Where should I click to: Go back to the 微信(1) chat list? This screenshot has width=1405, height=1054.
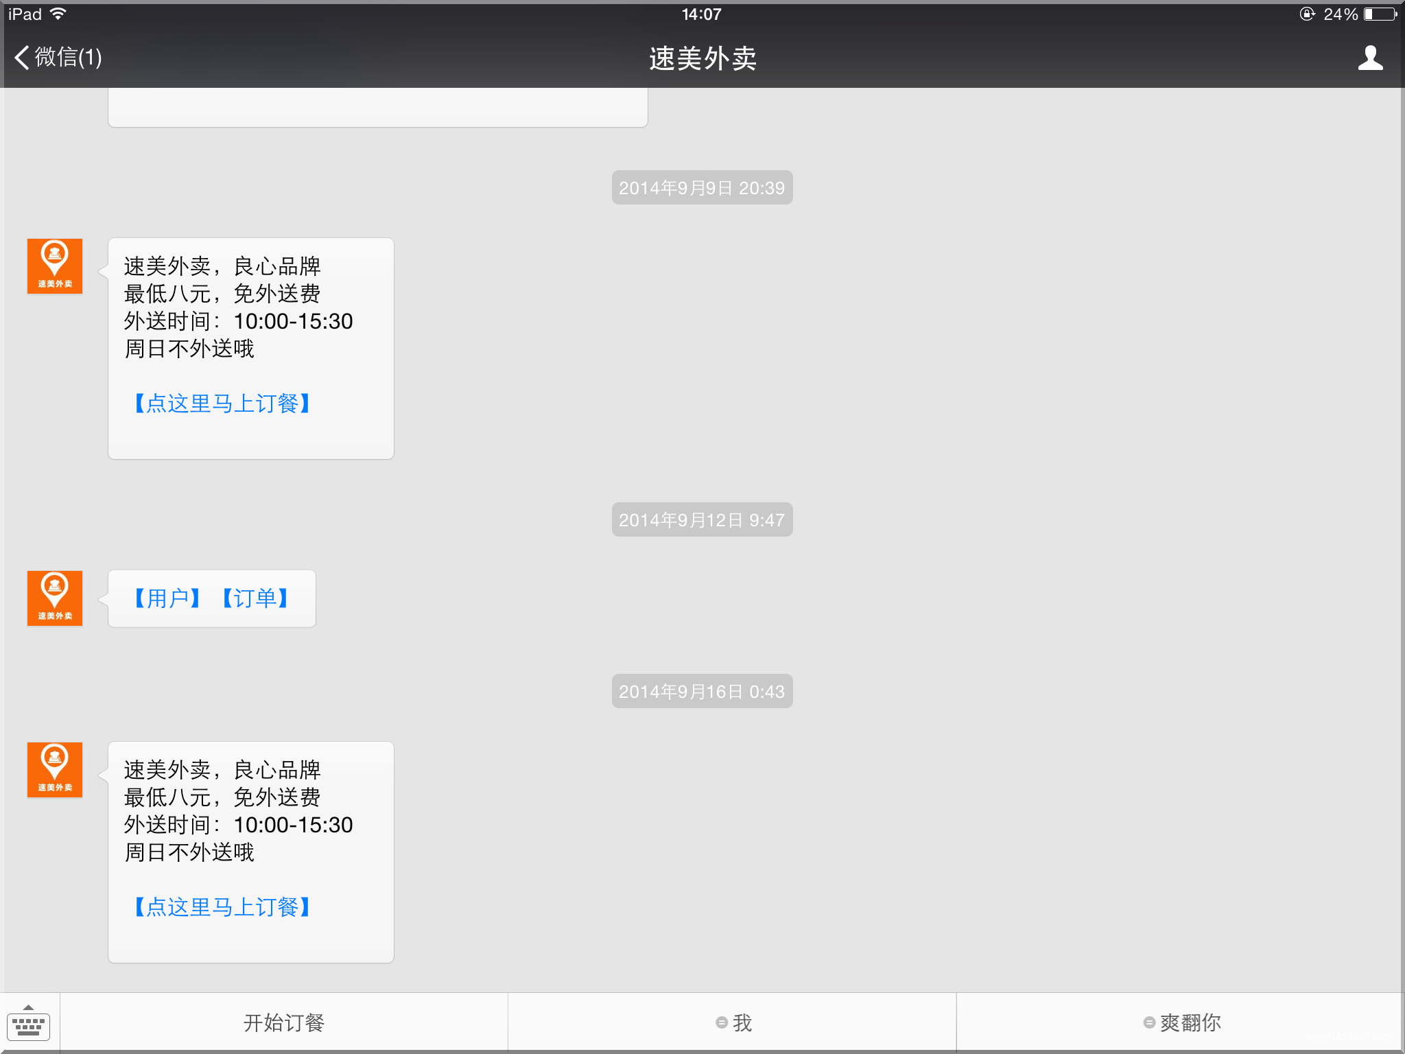point(58,57)
